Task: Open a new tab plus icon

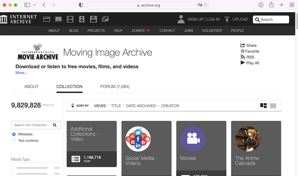Action: click(282, 5)
